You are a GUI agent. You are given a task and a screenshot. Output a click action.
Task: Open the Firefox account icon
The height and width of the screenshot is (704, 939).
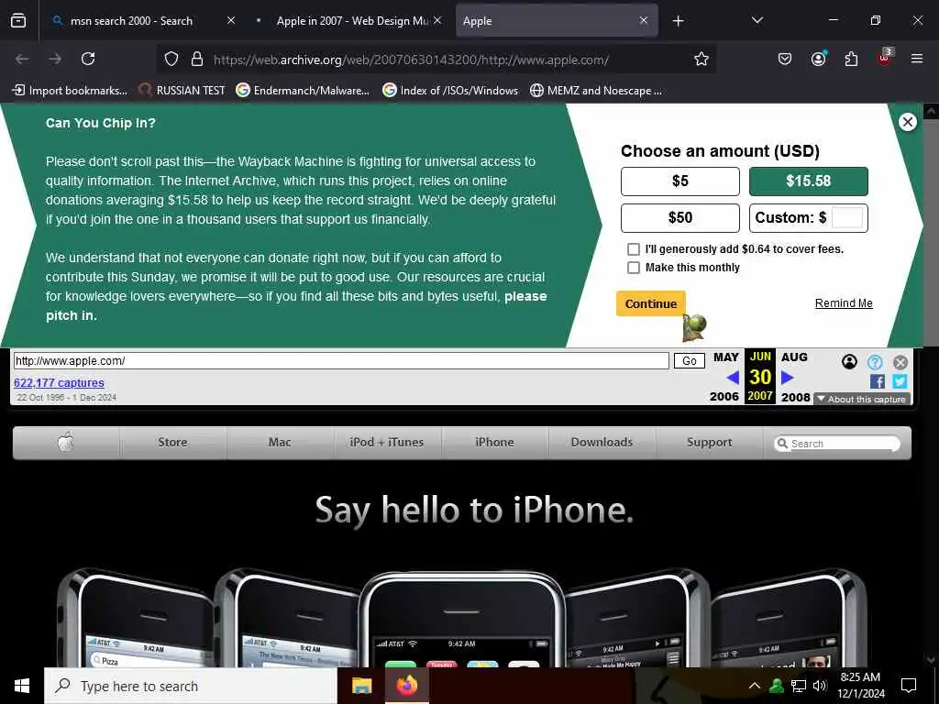pos(818,59)
